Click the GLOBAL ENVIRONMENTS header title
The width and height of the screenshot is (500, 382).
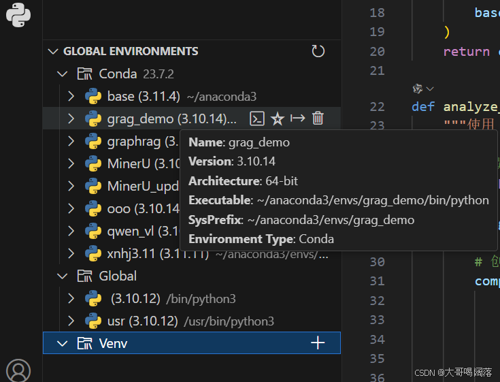[131, 51]
